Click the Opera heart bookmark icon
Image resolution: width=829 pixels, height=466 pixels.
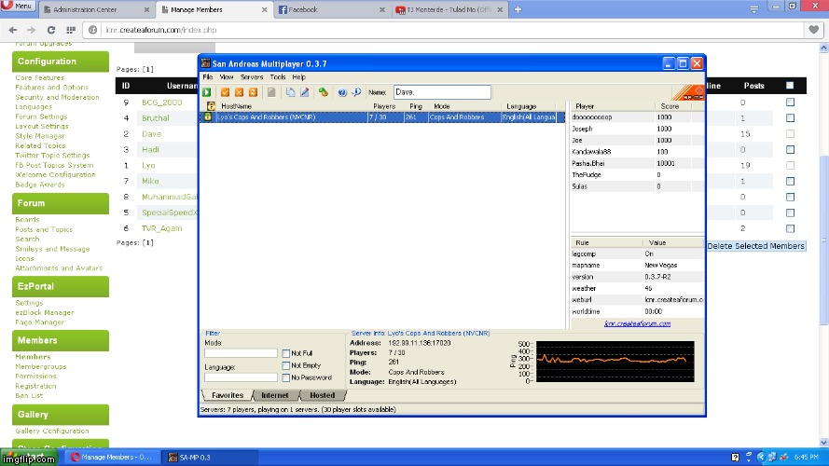pos(813,29)
